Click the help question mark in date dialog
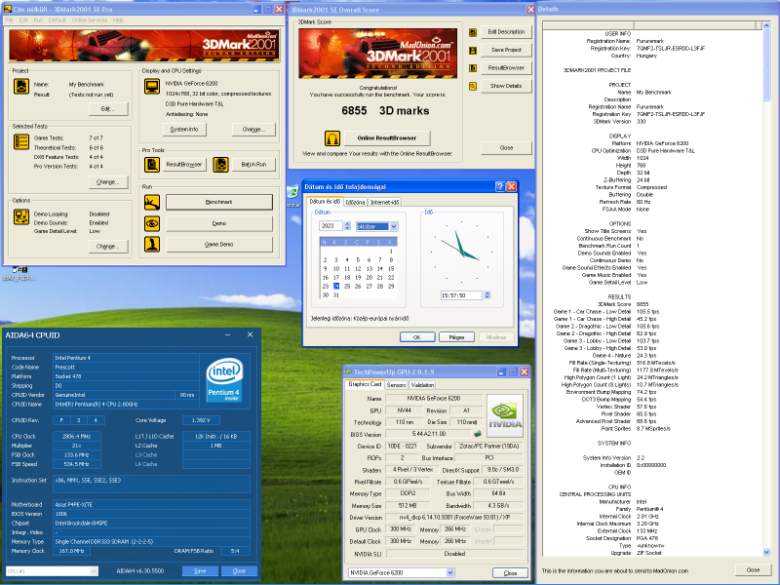Viewport: 780px width, 585px height. 500,186
